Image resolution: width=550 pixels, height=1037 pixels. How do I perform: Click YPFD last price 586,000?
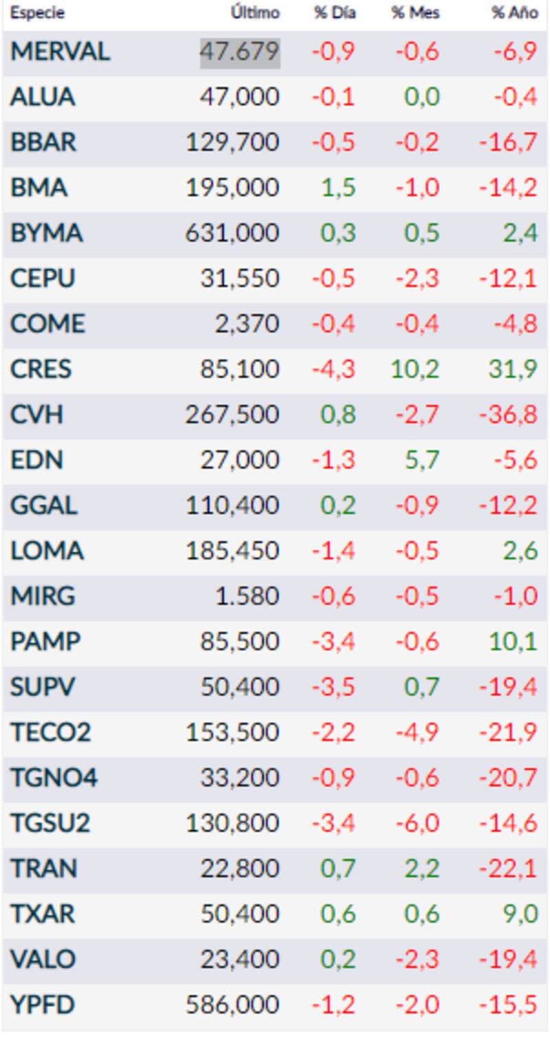pos(232,1005)
